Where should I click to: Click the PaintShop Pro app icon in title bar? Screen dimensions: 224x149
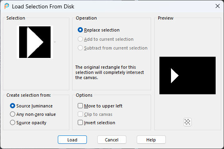pos(6,6)
